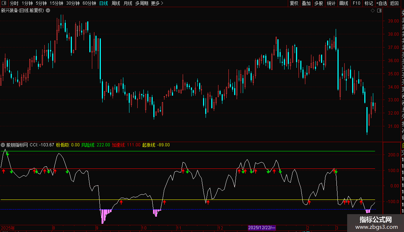This screenshot has width=404, height=232.
Task: Open the 多股 multi-stock view
Action: [x=319, y=3]
